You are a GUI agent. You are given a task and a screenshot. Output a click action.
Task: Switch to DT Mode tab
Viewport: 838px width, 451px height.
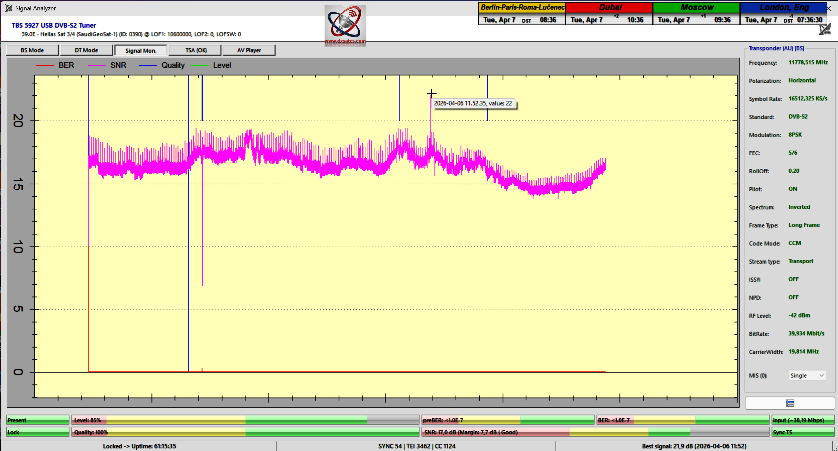click(86, 50)
